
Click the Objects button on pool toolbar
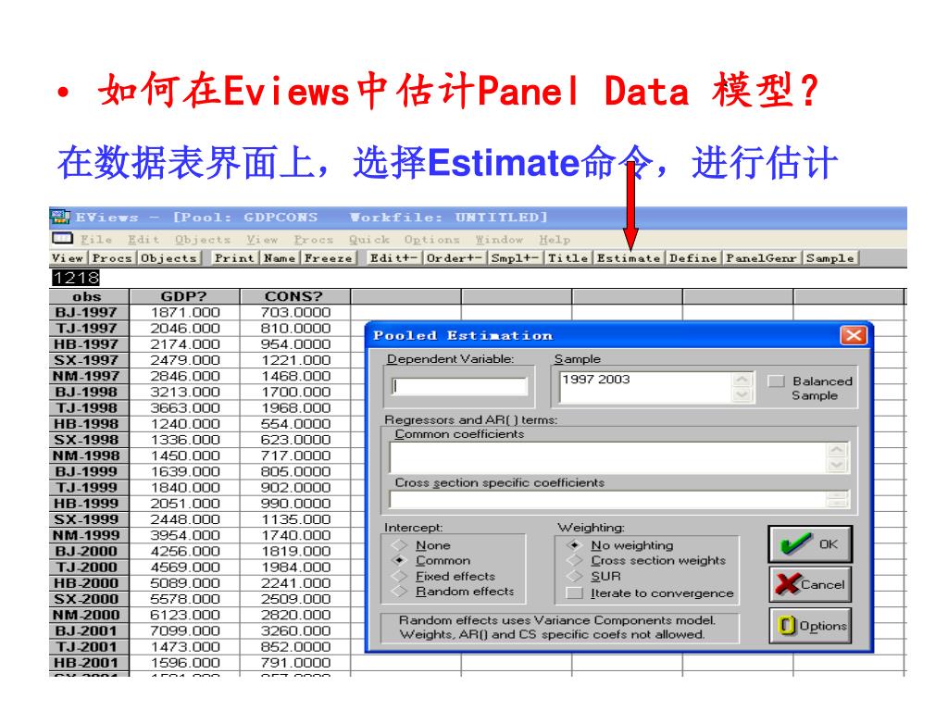[x=168, y=258]
